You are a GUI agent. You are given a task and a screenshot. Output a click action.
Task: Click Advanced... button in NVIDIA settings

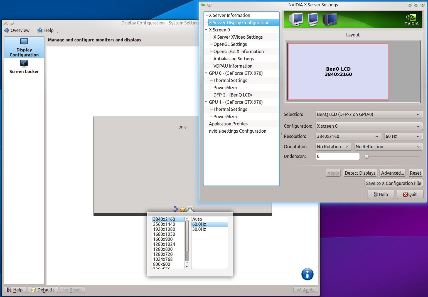pyautogui.click(x=393, y=173)
